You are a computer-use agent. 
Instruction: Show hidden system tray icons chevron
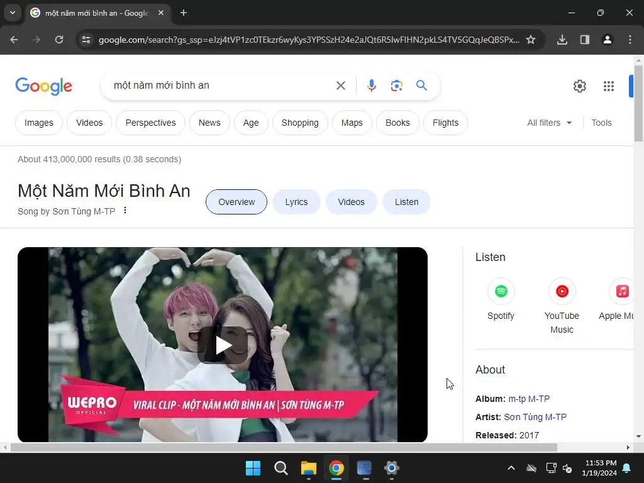[x=511, y=468]
